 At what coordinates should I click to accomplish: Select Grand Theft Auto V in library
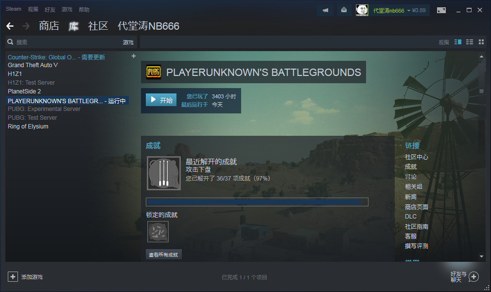pos(33,65)
